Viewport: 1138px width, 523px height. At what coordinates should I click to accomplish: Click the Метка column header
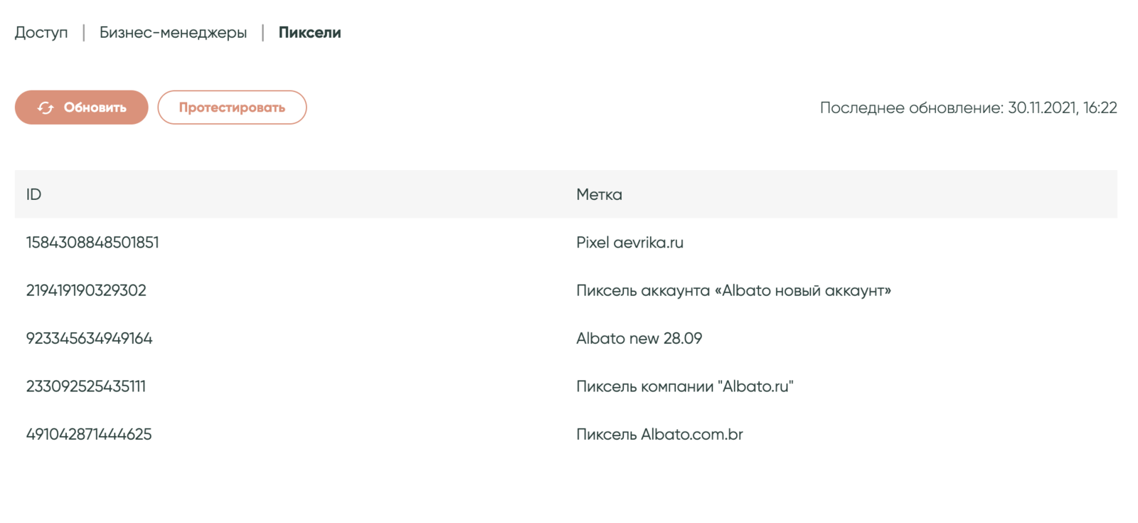[599, 194]
